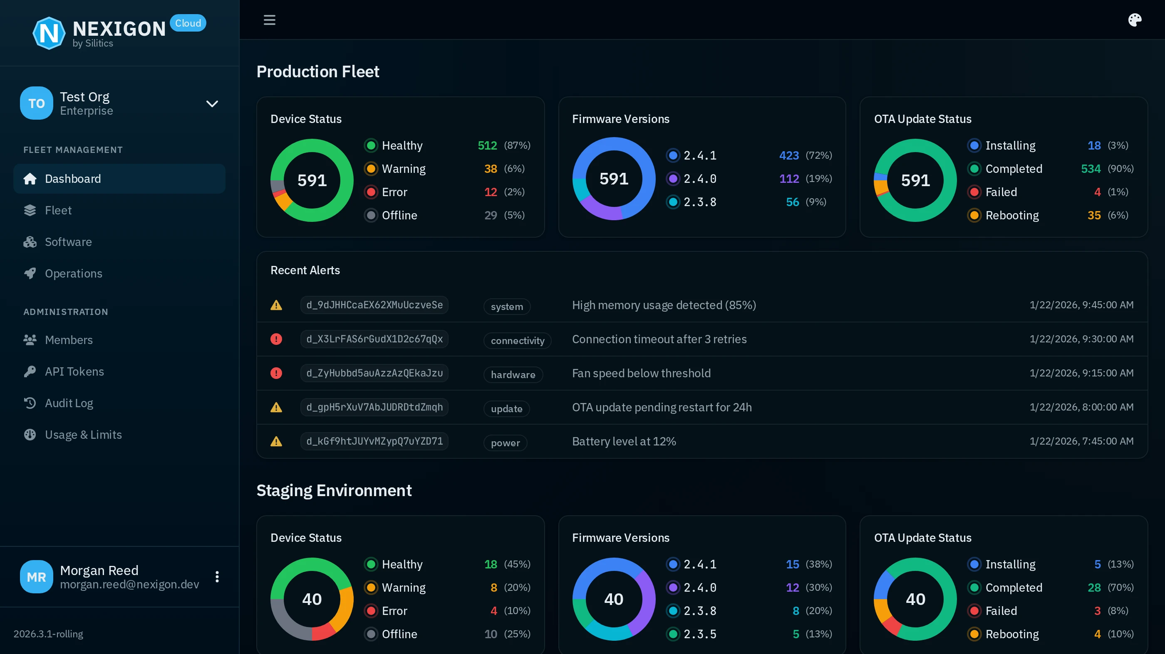Click the Software cubes icon
The height and width of the screenshot is (654, 1165).
click(x=30, y=242)
